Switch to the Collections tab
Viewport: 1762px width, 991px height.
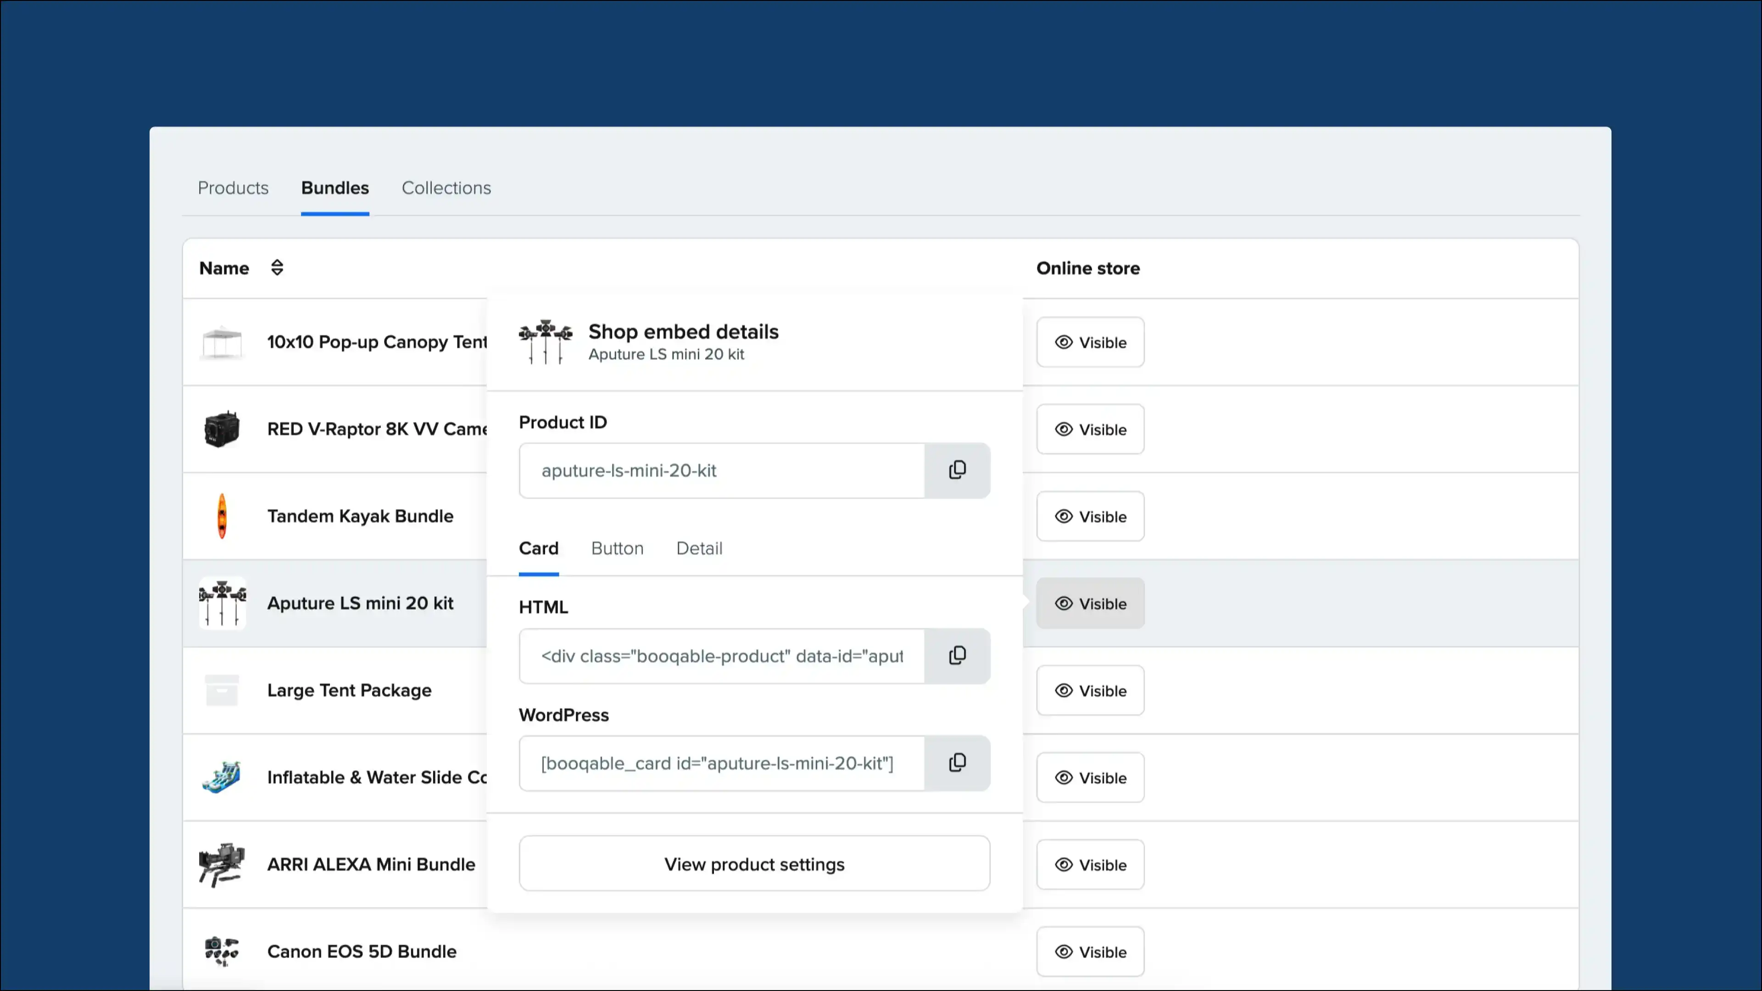446,187
